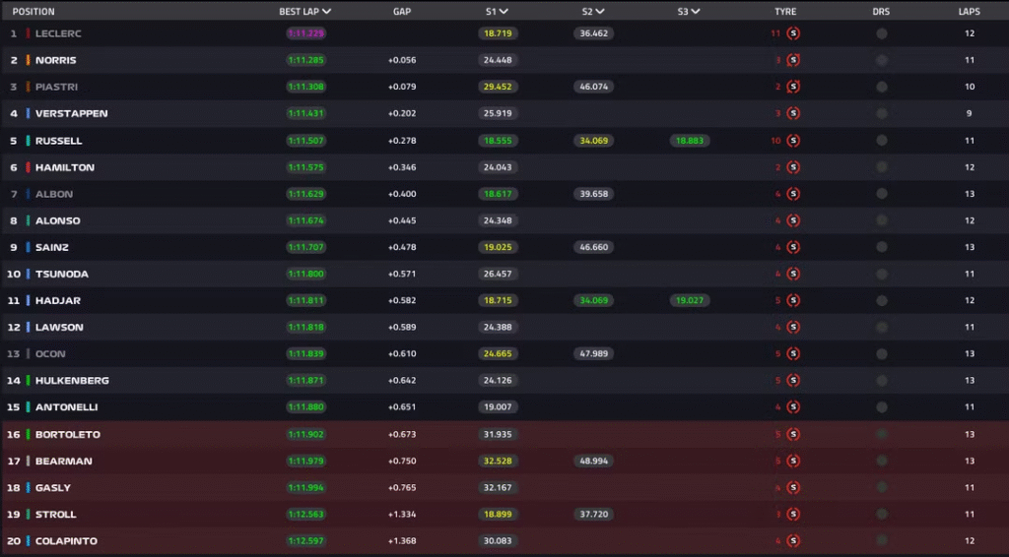Click Bortoleto's soft tyre icon

click(x=793, y=434)
